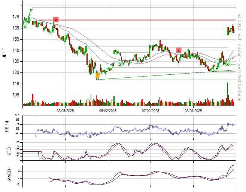The width and height of the screenshot is (246, 192).
Task: Click the orange exclamation marker at the price low
Action: click(x=97, y=75)
